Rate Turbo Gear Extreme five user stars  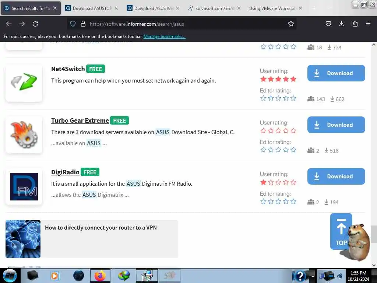point(293,131)
